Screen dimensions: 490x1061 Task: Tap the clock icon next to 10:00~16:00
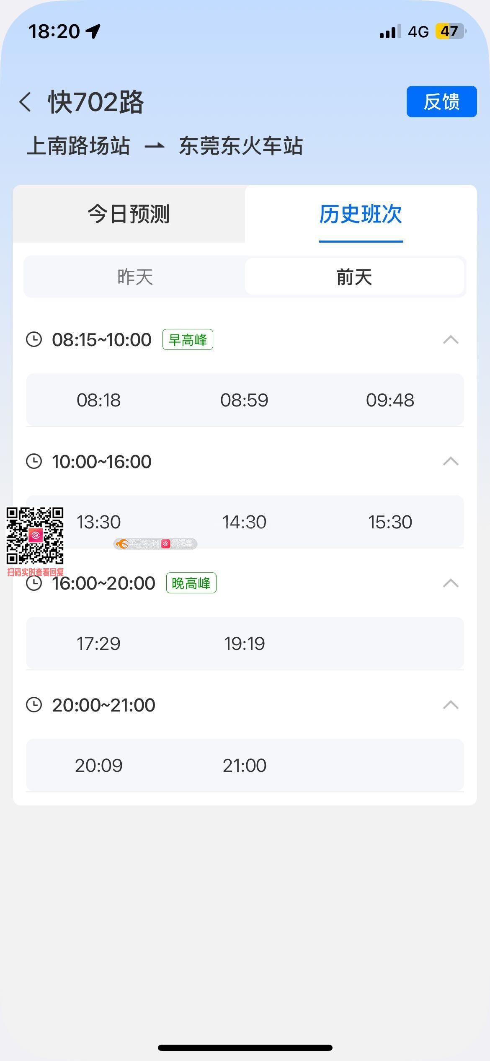coord(34,461)
